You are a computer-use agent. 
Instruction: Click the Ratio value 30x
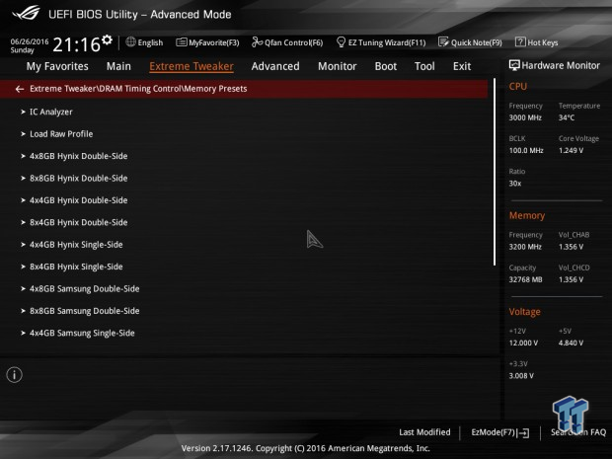[515, 184]
